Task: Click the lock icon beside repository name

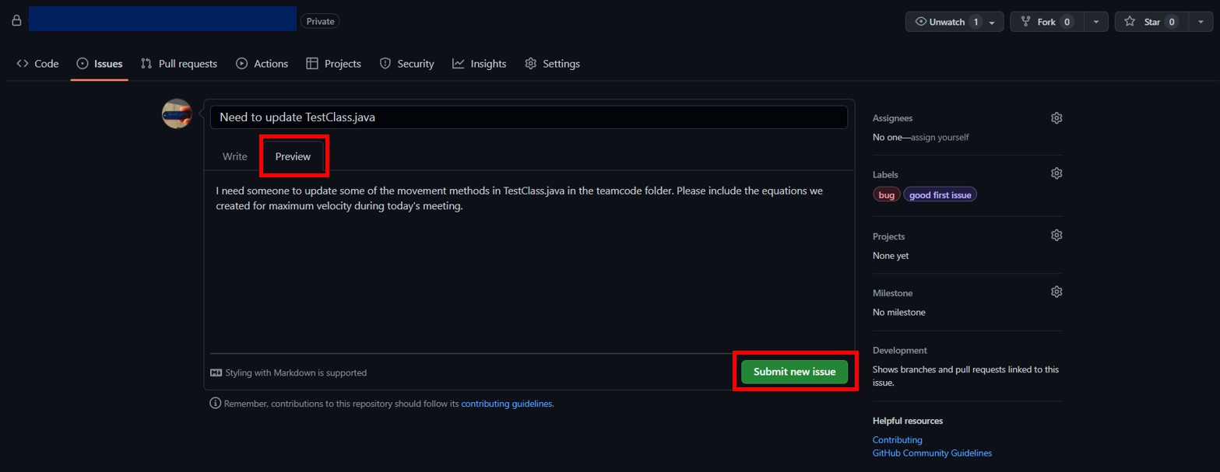Action: (16, 21)
